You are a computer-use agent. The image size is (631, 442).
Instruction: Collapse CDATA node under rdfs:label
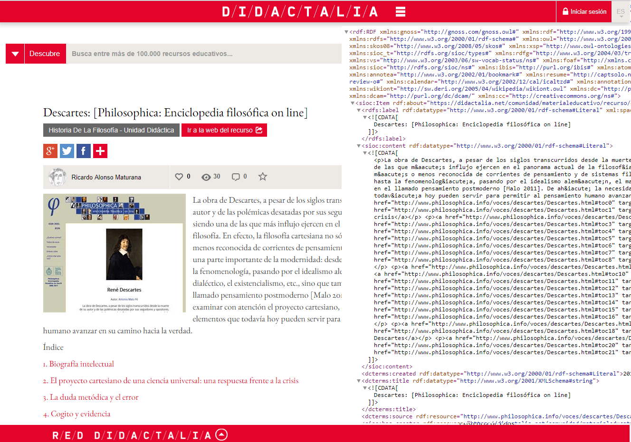point(365,117)
